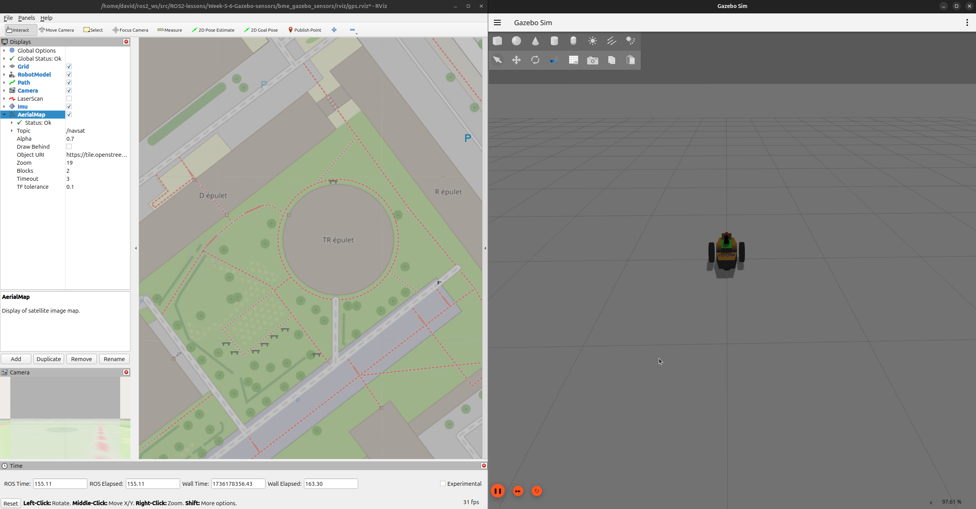Open the Gazebo hamburger menu
Image resolution: width=976 pixels, height=509 pixels.
(x=497, y=22)
